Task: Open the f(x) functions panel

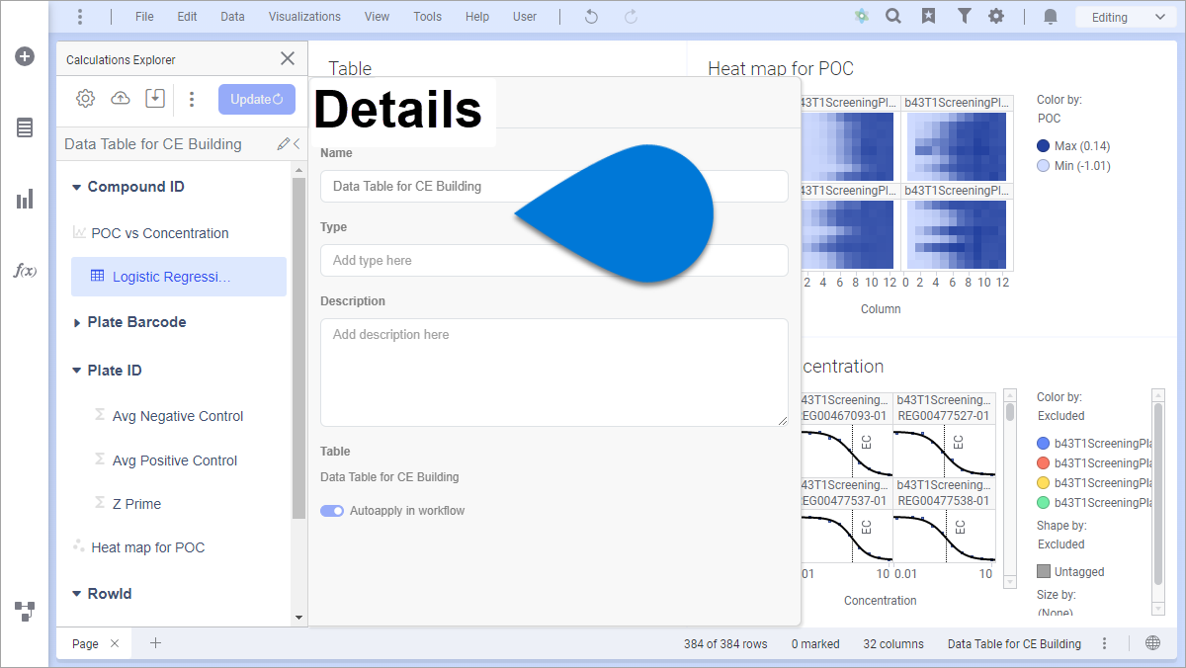Action: pos(25,271)
